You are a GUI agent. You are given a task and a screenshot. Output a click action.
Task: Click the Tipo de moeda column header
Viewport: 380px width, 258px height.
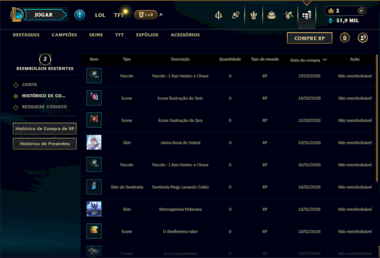click(265, 59)
